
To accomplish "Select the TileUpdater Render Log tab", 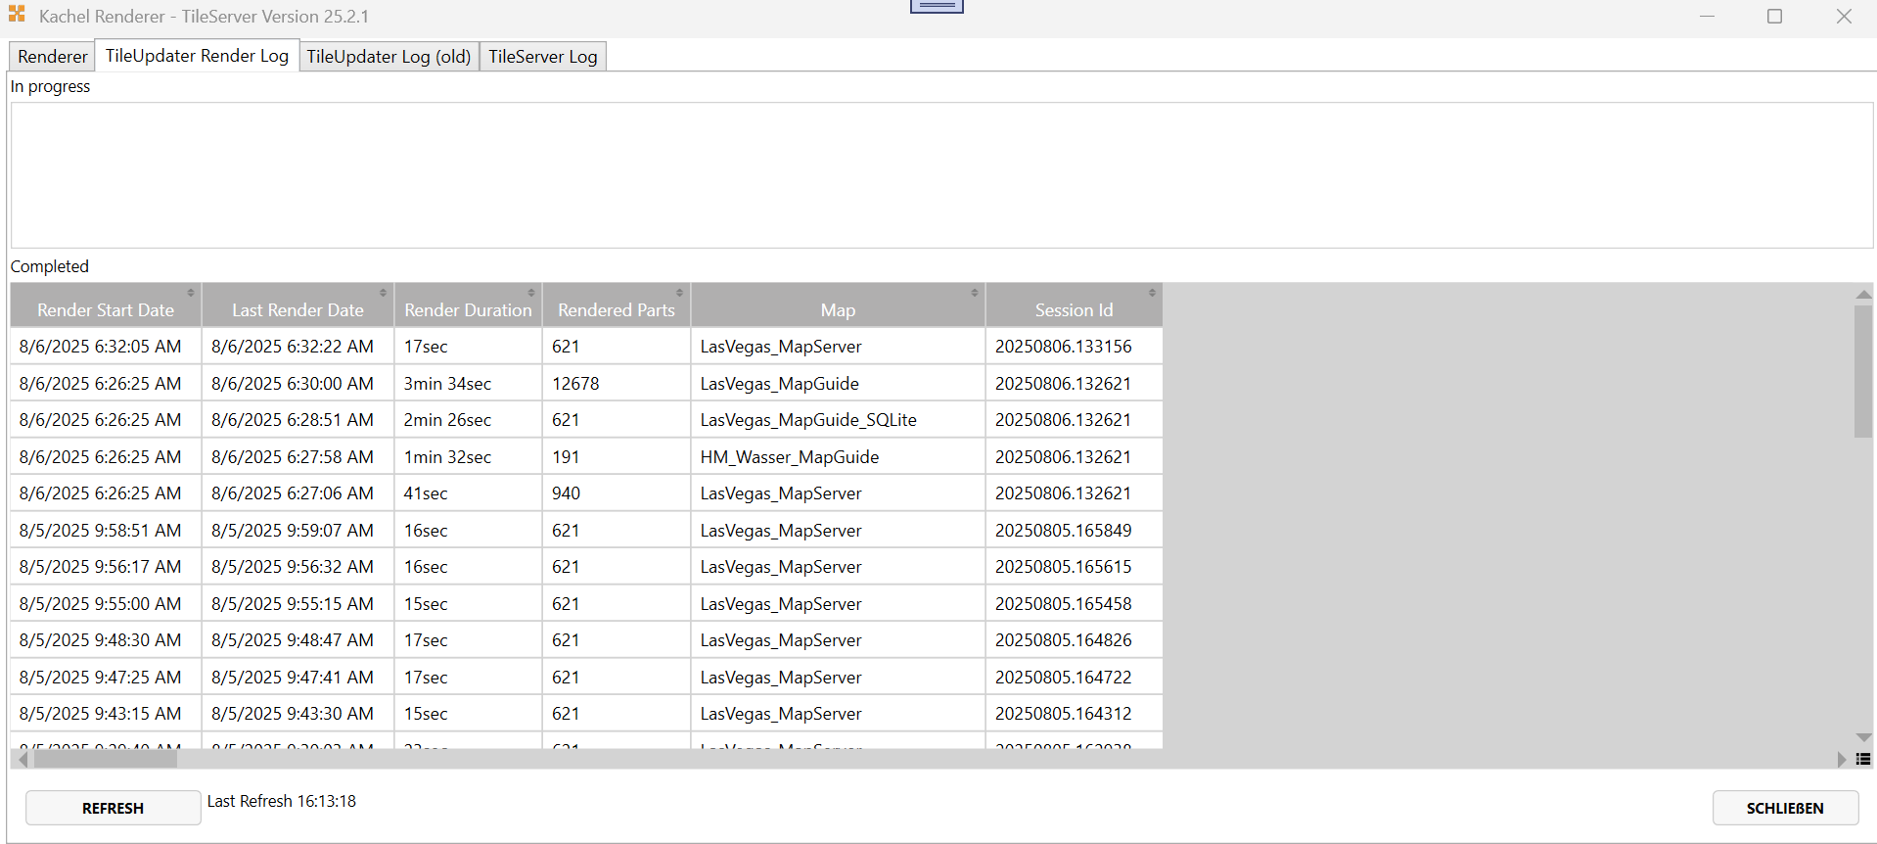I will pyautogui.click(x=197, y=56).
